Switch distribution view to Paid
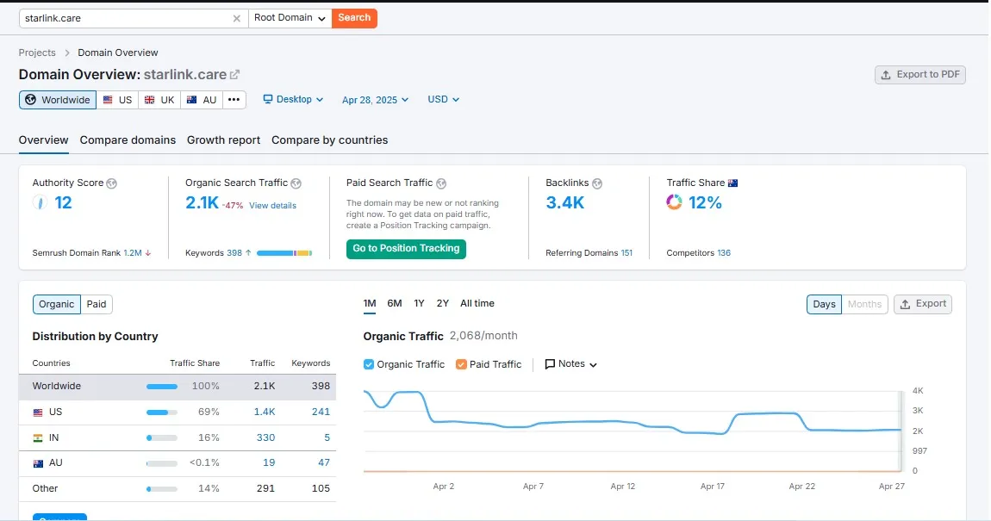 [97, 304]
